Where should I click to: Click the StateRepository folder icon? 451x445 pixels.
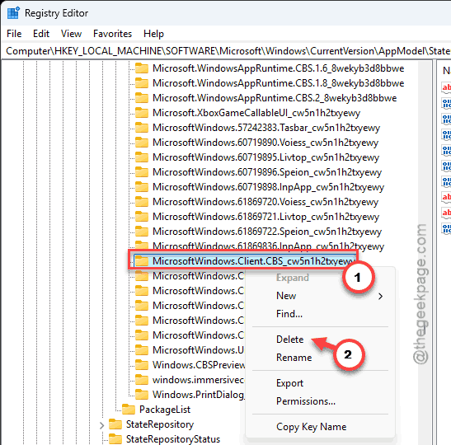[x=115, y=424]
